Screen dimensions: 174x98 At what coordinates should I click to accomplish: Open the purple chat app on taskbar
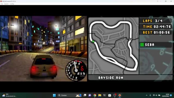pos(90,95)
